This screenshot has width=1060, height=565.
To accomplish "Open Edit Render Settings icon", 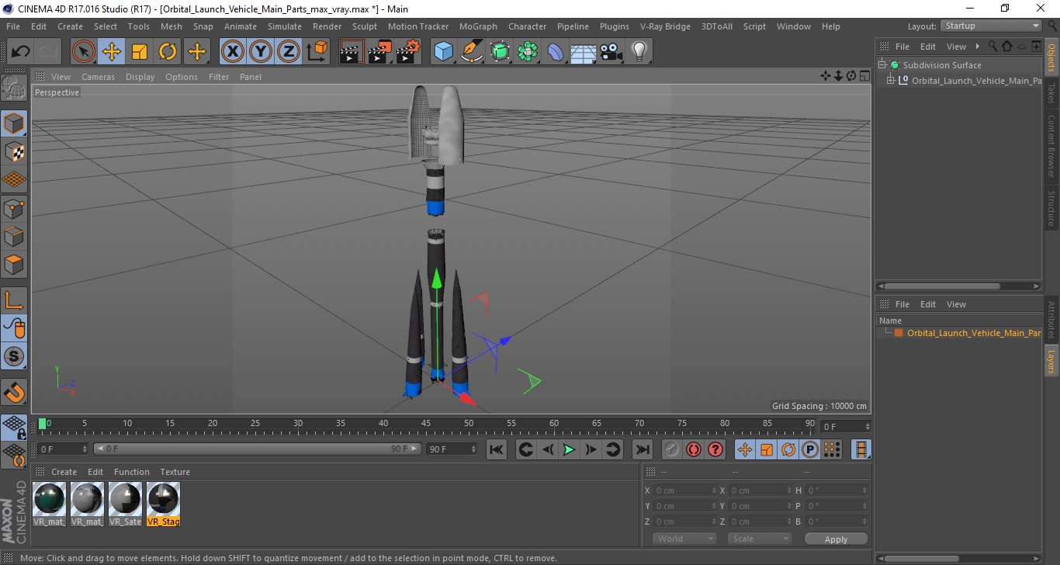I will pyautogui.click(x=408, y=52).
